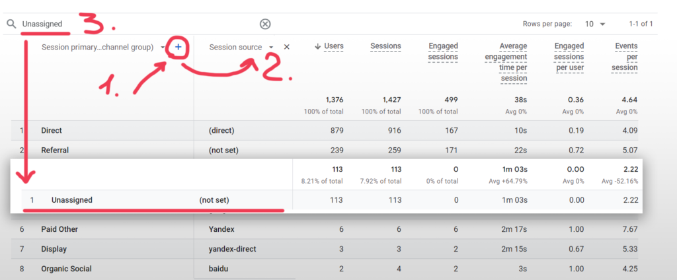
Task: Open Session primary channel group dropdown
Action: tap(163, 48)
